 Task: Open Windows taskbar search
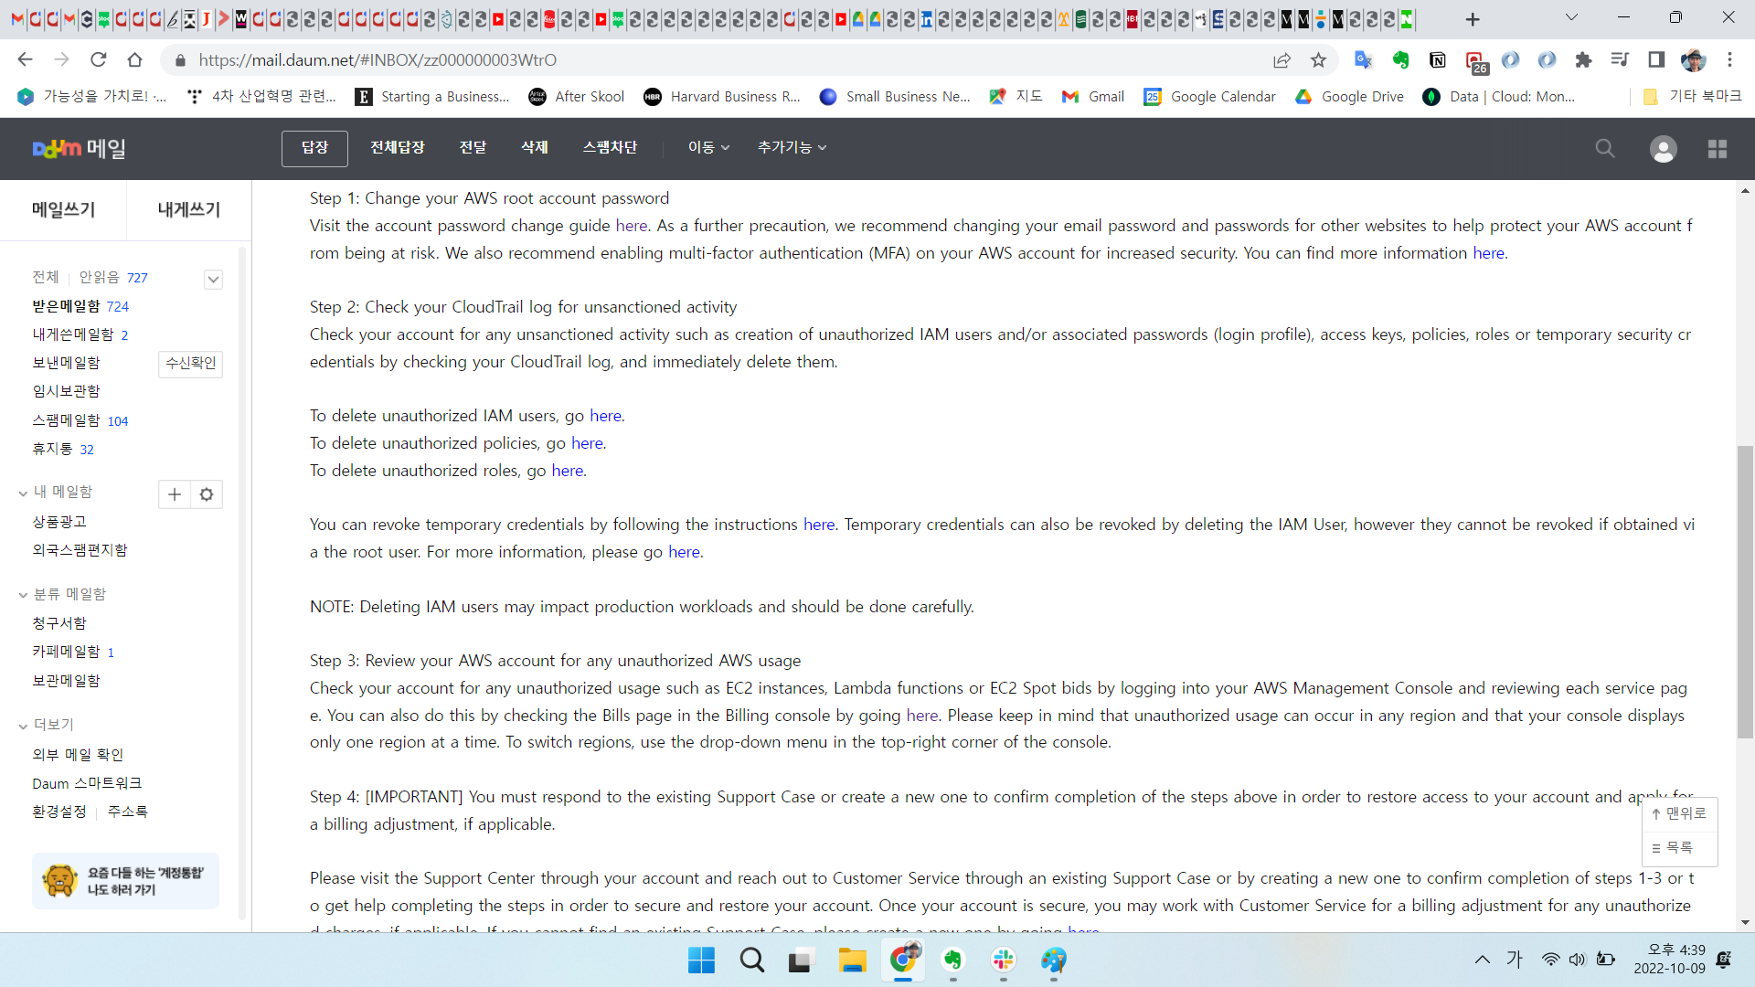click(x=752, y=960)
